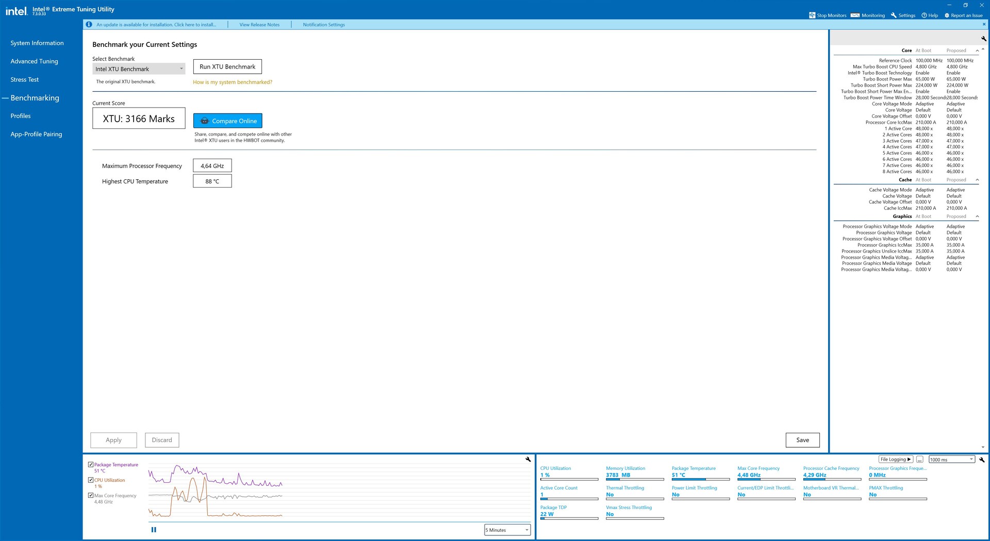Click the 'Core Voltage Offset' row
The width and height of the screenshot is (990, 541).
[x=906, y=116]
